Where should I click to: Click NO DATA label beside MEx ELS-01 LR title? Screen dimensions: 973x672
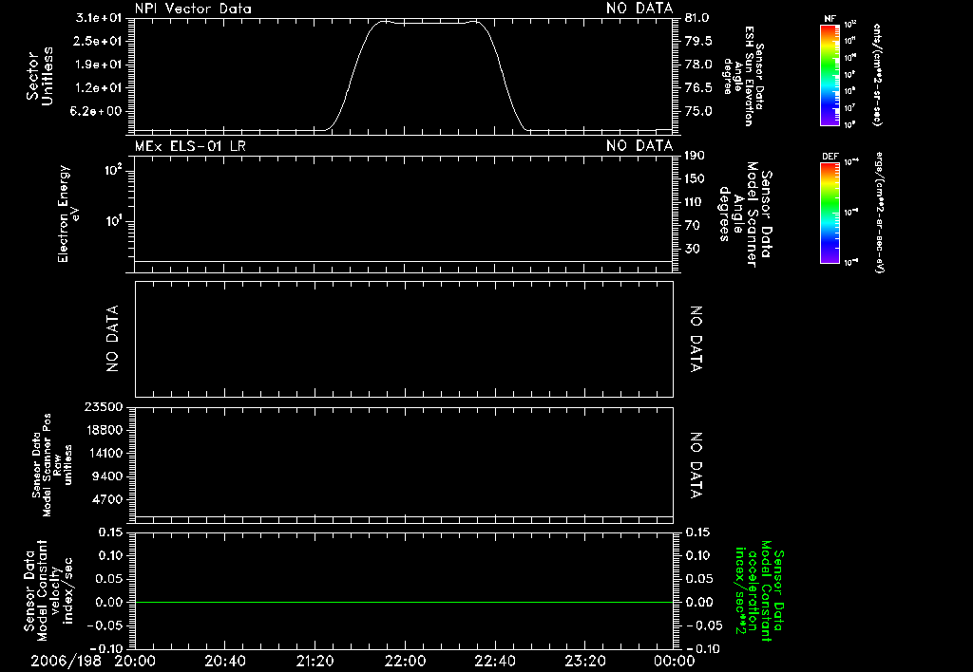pyautogui.click(x=639, y=146)
